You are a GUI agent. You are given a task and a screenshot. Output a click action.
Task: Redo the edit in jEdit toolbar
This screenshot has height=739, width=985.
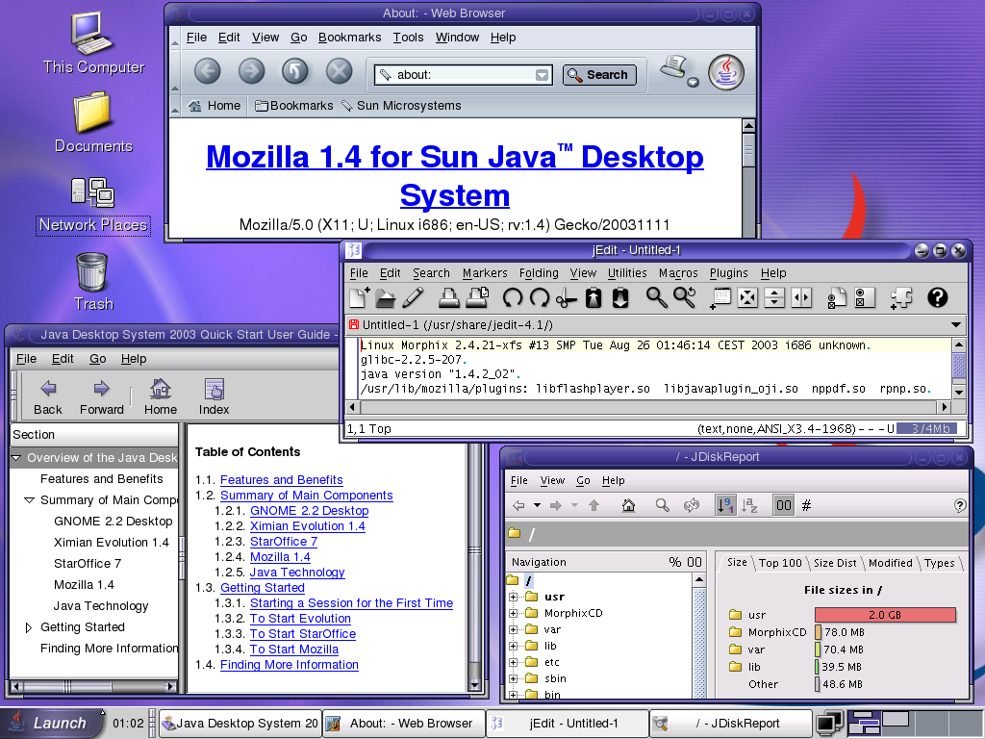pyautogui.click(x=540, y=298)
